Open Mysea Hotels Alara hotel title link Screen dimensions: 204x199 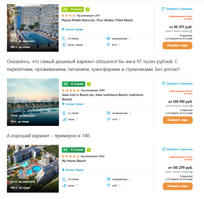point(97,20)
